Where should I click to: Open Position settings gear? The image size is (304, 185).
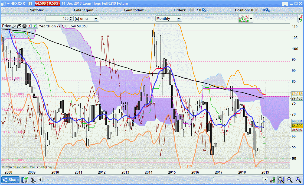[267, 10]
